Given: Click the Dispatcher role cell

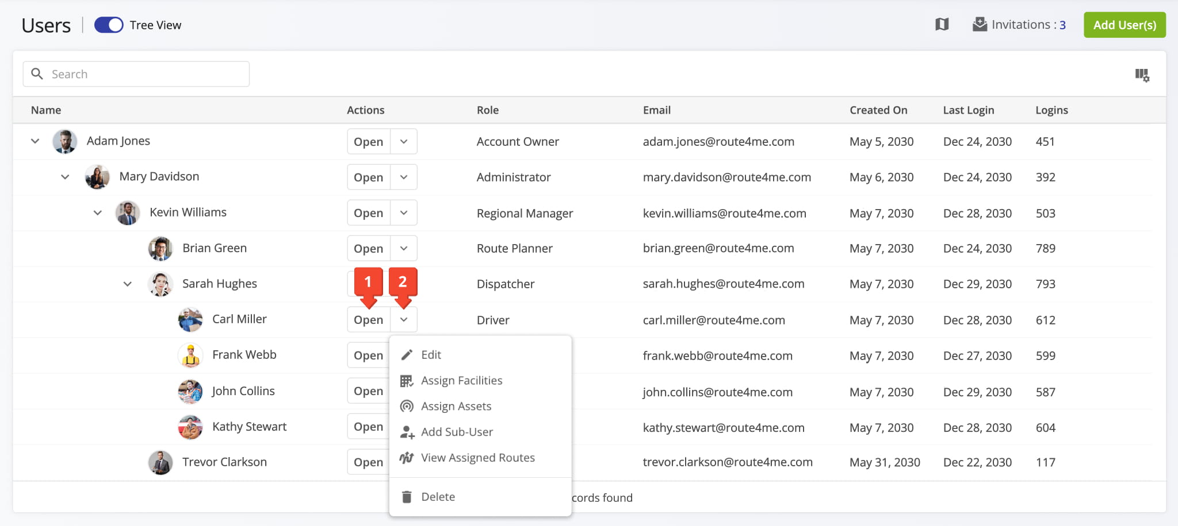Looking at the screenshot, I should [506, 284].
